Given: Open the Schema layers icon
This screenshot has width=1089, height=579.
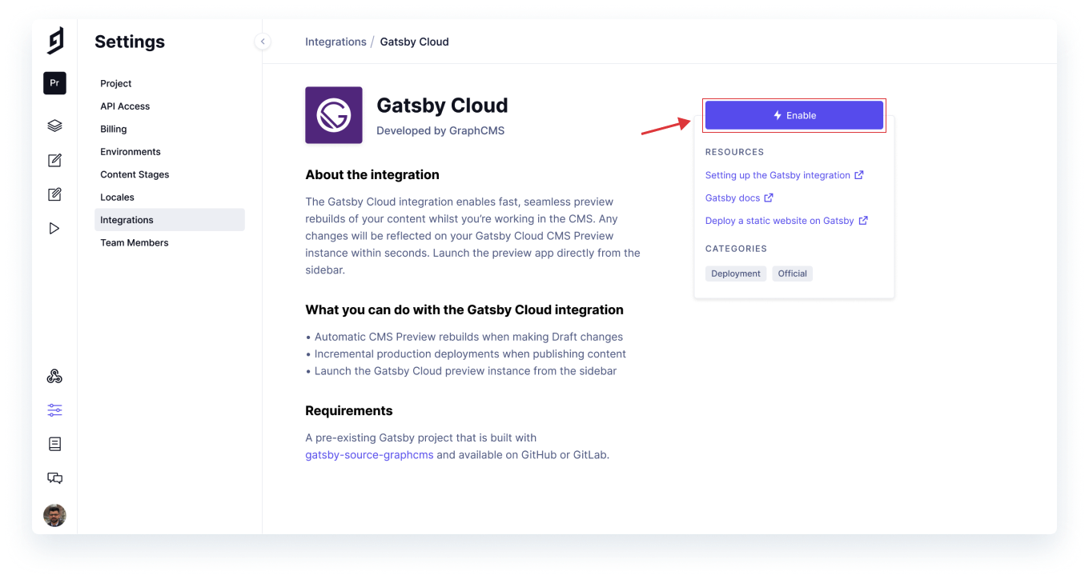Looking at the screenshot, I should [x=54, y=126].
